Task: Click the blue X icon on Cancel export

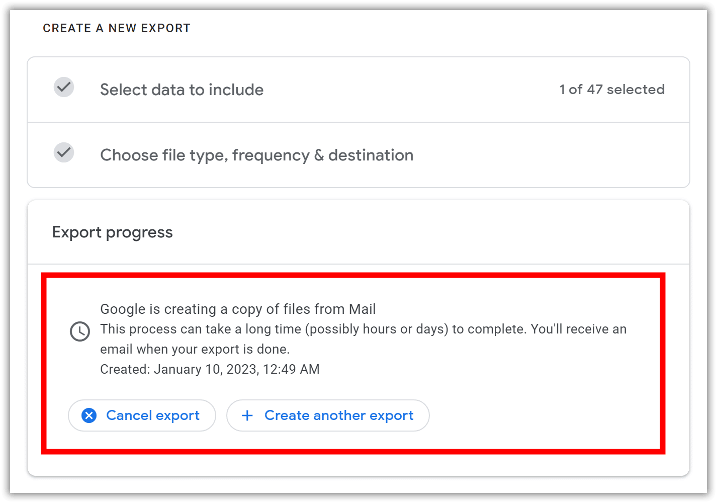Action: 89,415
